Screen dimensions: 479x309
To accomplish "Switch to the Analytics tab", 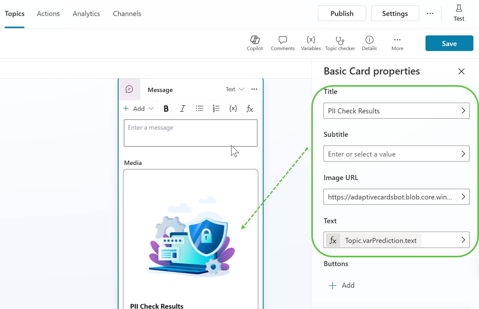I will (x=86, y=14).
